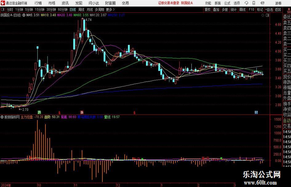
Task: Click the MA10: 3.48 indicator label
Action: point(48,15)
